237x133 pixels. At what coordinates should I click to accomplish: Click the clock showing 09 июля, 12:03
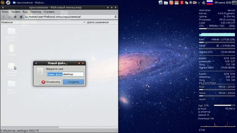tap(223, 3)
